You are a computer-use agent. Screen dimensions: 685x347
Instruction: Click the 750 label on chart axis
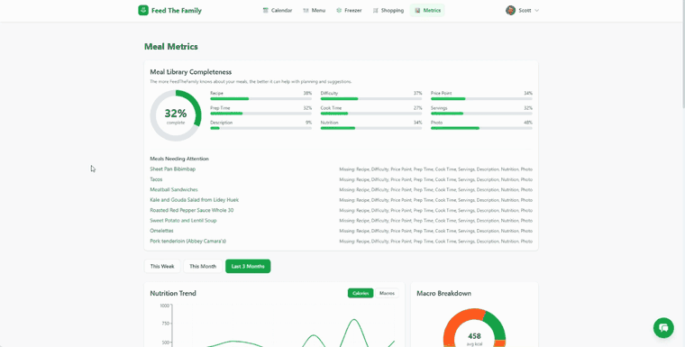pyautogui.click(x=165, y=324)
